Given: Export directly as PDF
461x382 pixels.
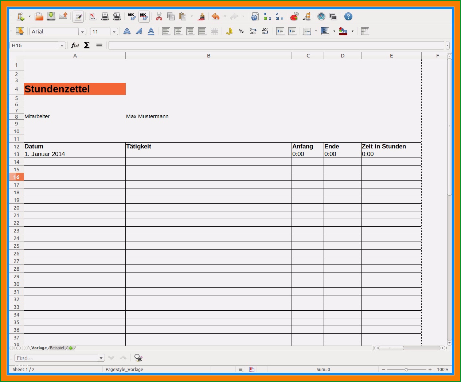Looking at the screenshot, I should (x=93, y=16).
